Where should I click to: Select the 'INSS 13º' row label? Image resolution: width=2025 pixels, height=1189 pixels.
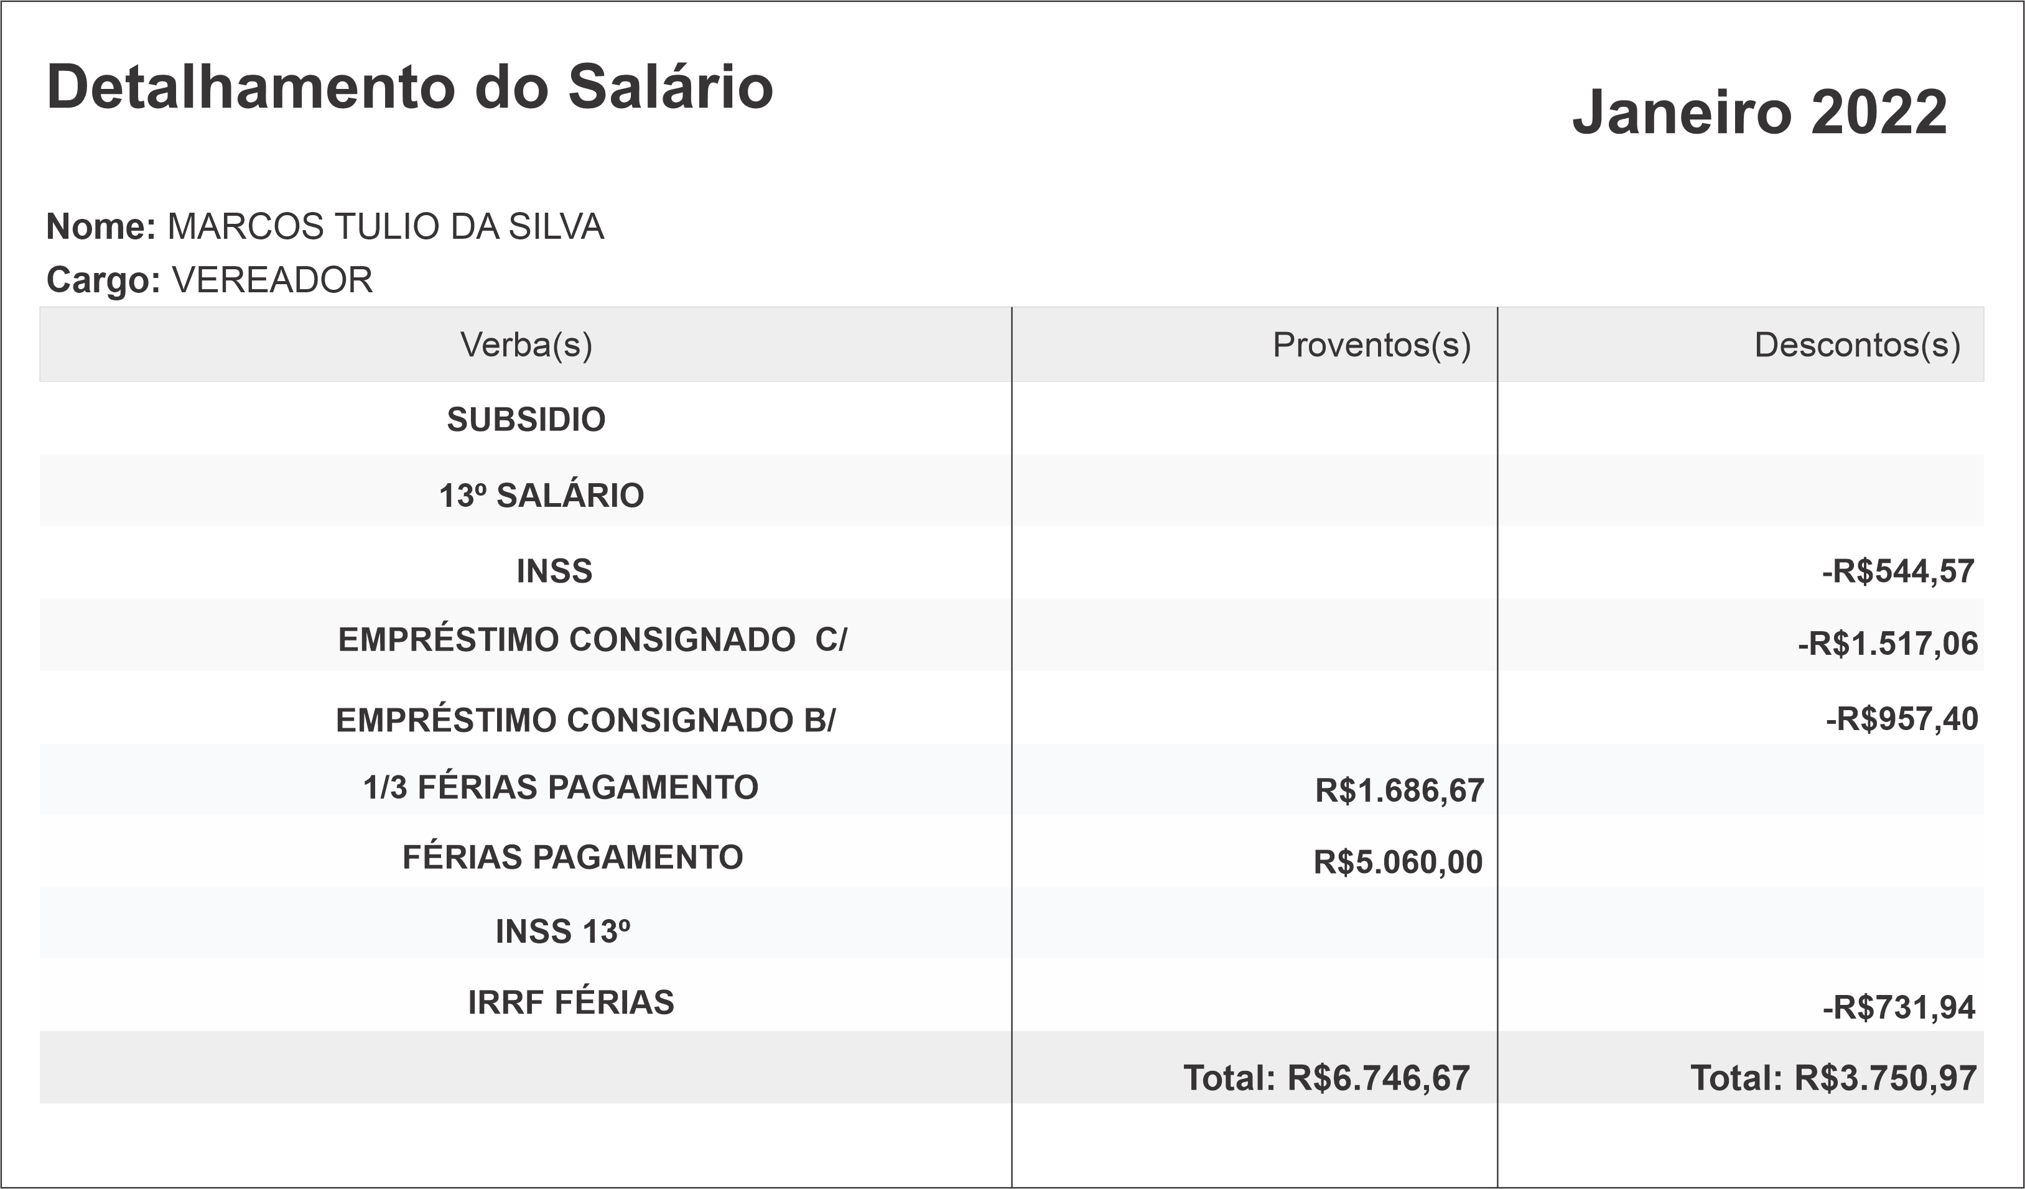[x=562, y=932]
